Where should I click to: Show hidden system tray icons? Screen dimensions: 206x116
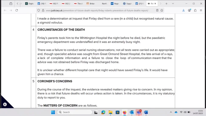pyautogui.click(x=171, y=112)
